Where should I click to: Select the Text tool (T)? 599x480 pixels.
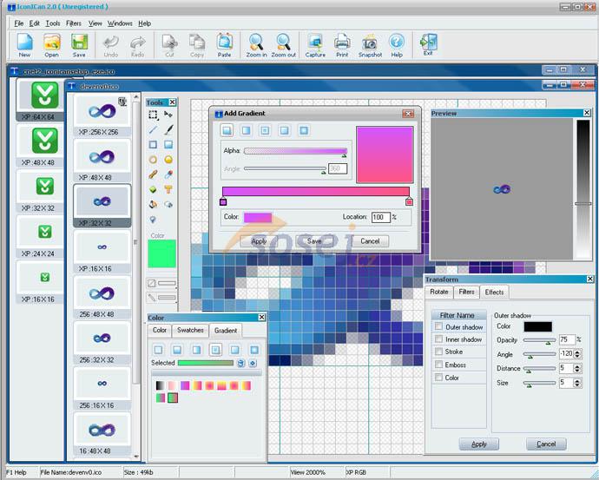click(x=168, y=189)
